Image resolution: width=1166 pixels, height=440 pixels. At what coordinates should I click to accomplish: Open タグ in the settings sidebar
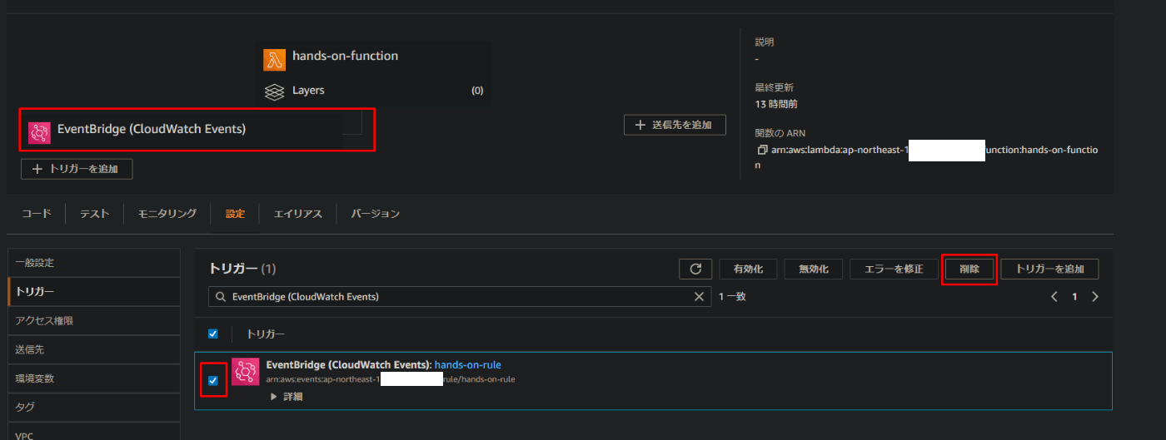point(94,407)
